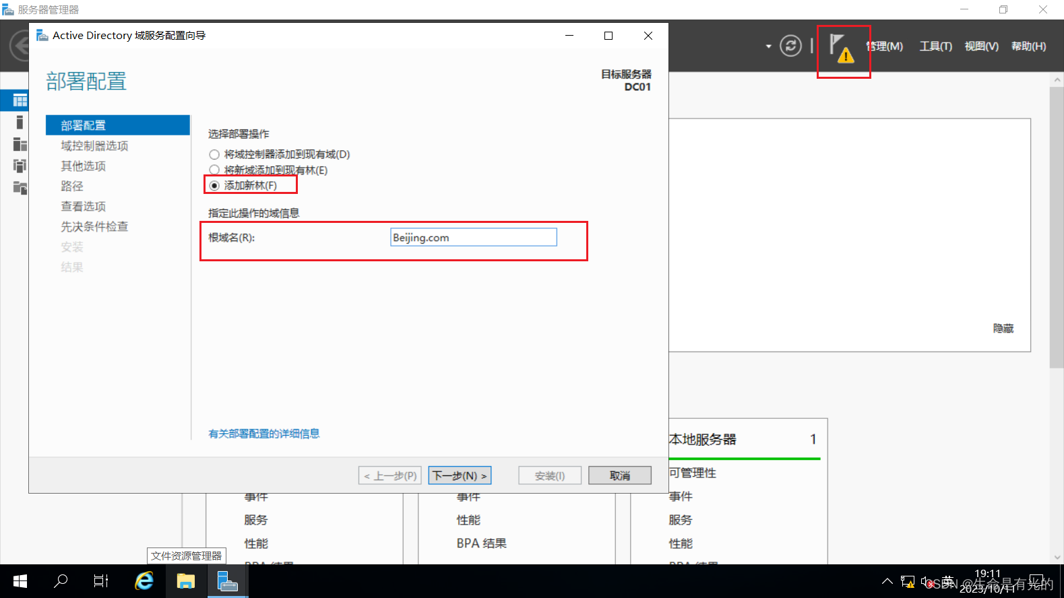The width and height of the screenshot is (1064, 598).
Task: Click scrollbar up arrow in Server Manager
Action: pyautogui.click(x=1057, y=79)
